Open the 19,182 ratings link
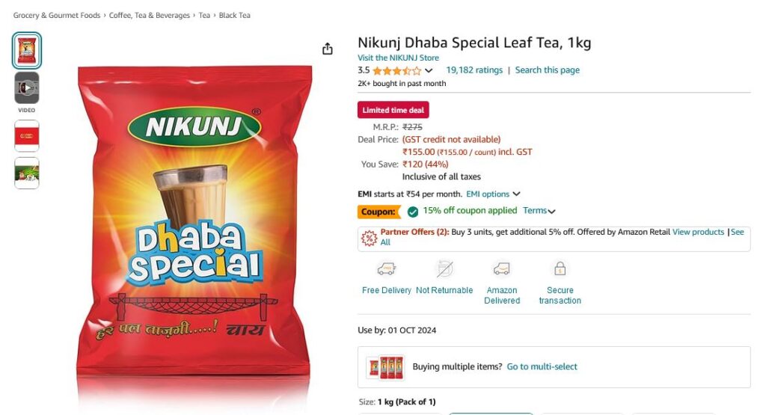This screenshot has width=766, height=415. point(474,70)
